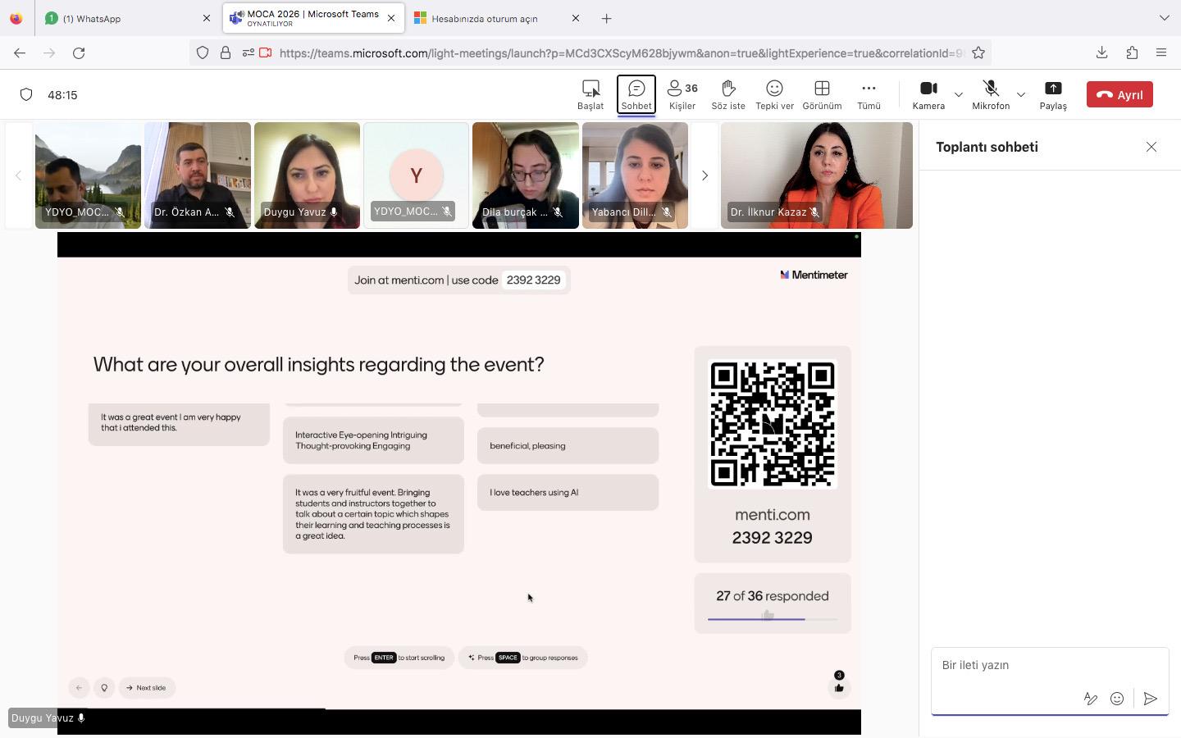Image resolution: width=1181 pixels, height=738 pixels.
Task: Click Paylaş share screen icon
Action: 1053,94
